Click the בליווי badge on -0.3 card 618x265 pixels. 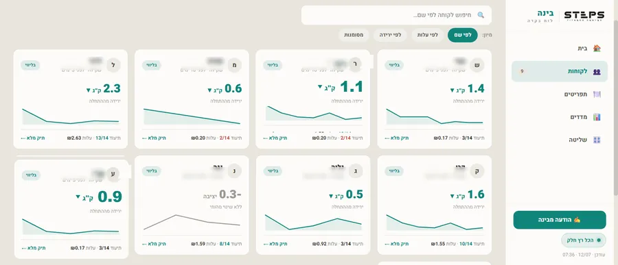click(x=151, y=171)
